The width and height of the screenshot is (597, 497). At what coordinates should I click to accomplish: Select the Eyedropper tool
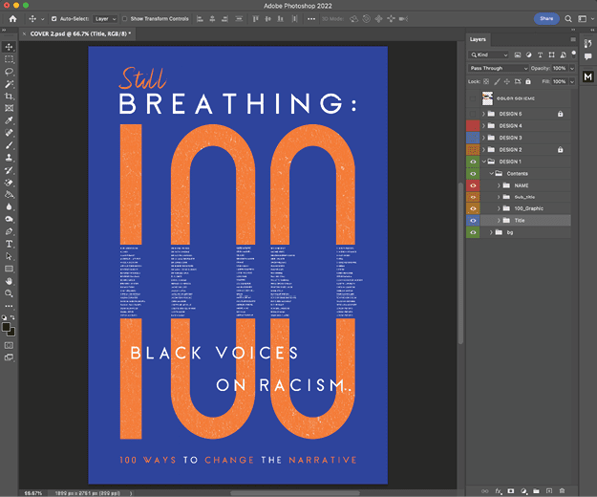point(9,120)
